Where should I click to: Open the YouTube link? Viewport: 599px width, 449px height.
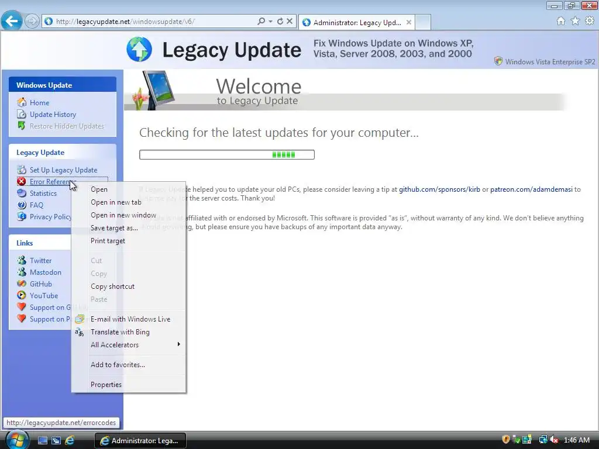[x=44, y=296]
